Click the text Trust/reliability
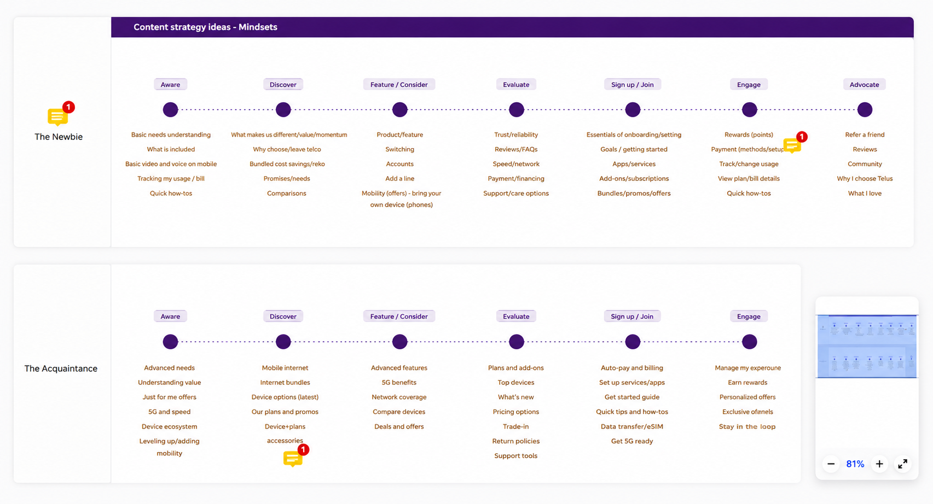 pyautogui.click(x=516, y=134)
